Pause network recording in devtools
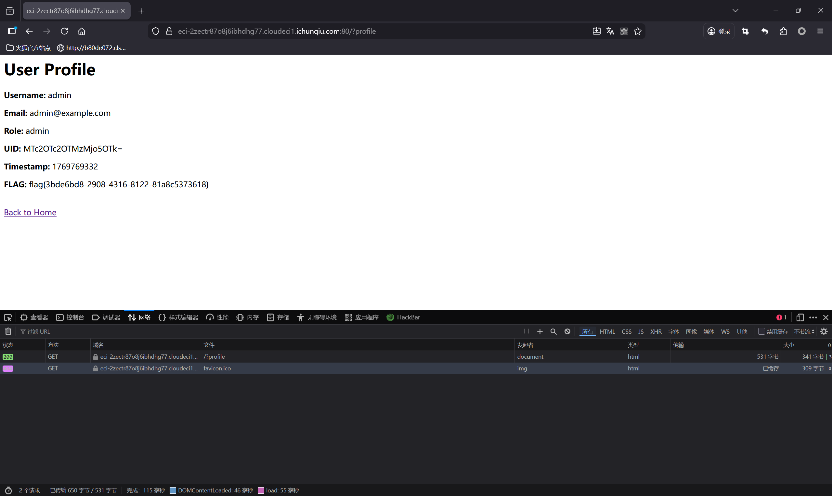 [x=526, y=331]
